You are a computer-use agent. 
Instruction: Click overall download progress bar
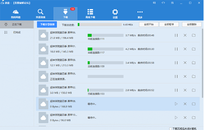tap(100, 24)
